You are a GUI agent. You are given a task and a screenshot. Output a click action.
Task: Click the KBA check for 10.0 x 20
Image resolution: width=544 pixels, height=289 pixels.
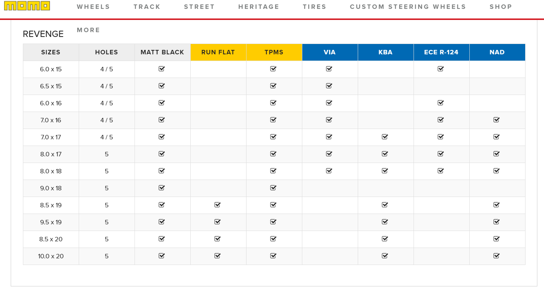point(385,256)
